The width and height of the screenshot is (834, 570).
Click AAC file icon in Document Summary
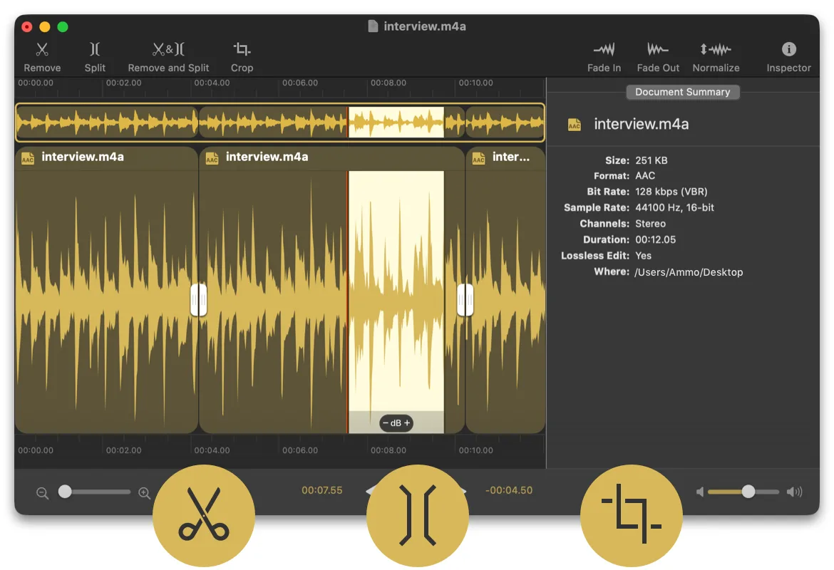point(574,125)
